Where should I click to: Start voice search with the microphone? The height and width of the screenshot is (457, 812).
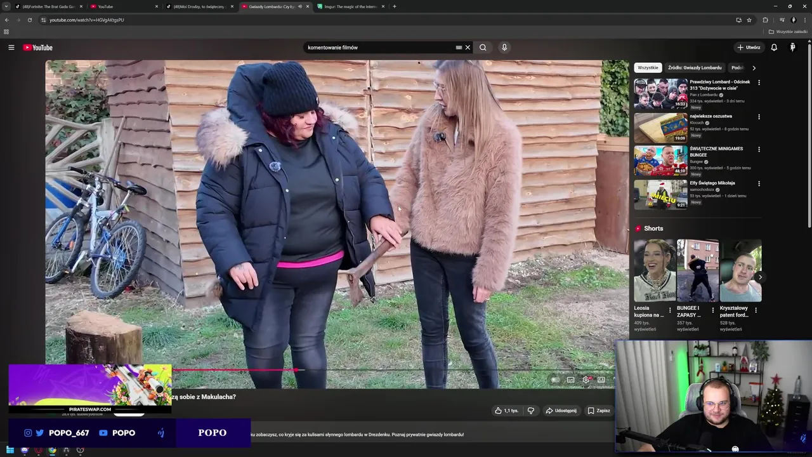(504, 48)
